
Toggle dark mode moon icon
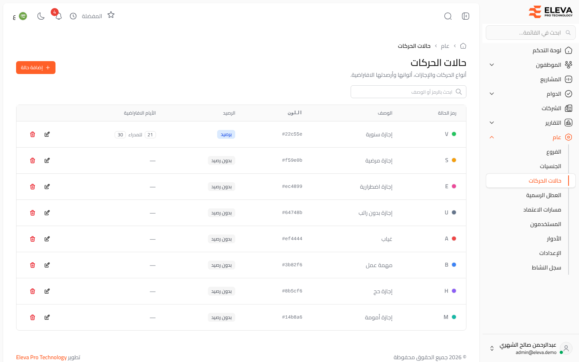[x=41, y=16]
